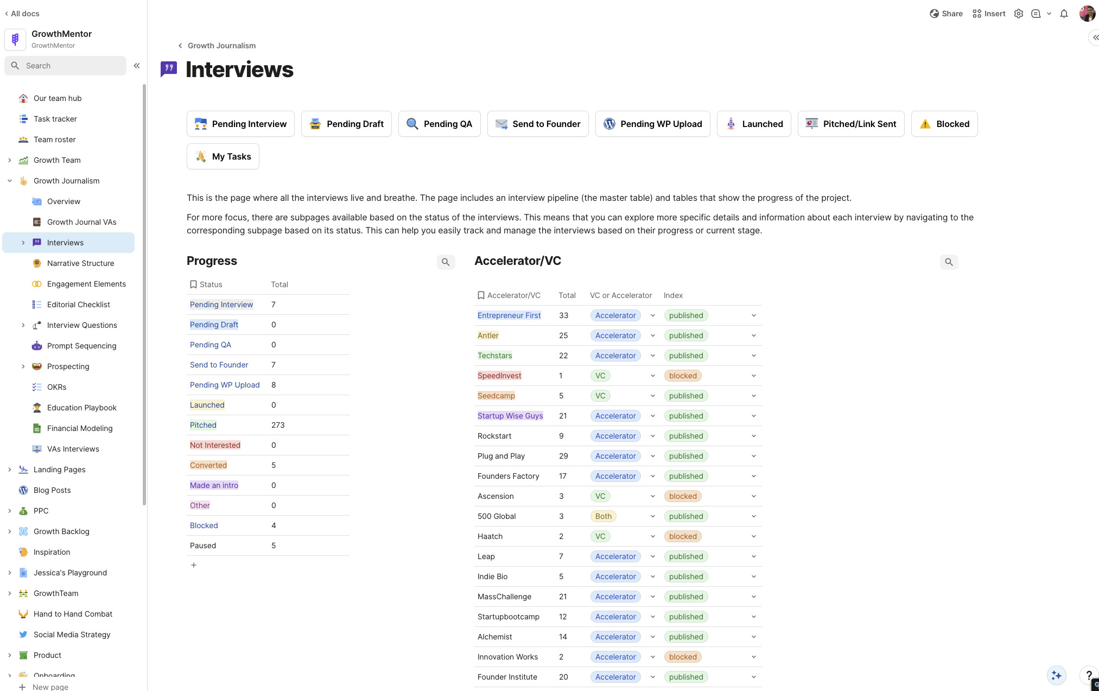Open Social Media Strategy page
This screenshot has height=691, width=1099.
click(72, 635)
